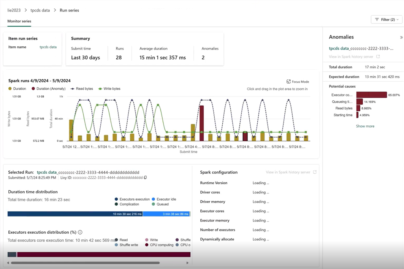Toggle the Write bytes legend series

109,89
